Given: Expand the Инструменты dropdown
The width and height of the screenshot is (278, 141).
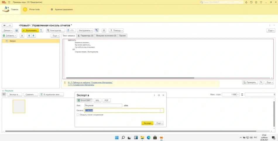Looking at the screenshot, I should [86, 30].
